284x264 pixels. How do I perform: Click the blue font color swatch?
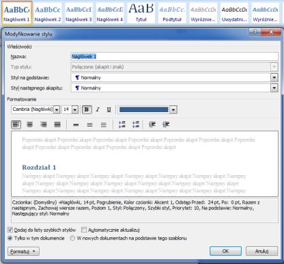point(143,109)
